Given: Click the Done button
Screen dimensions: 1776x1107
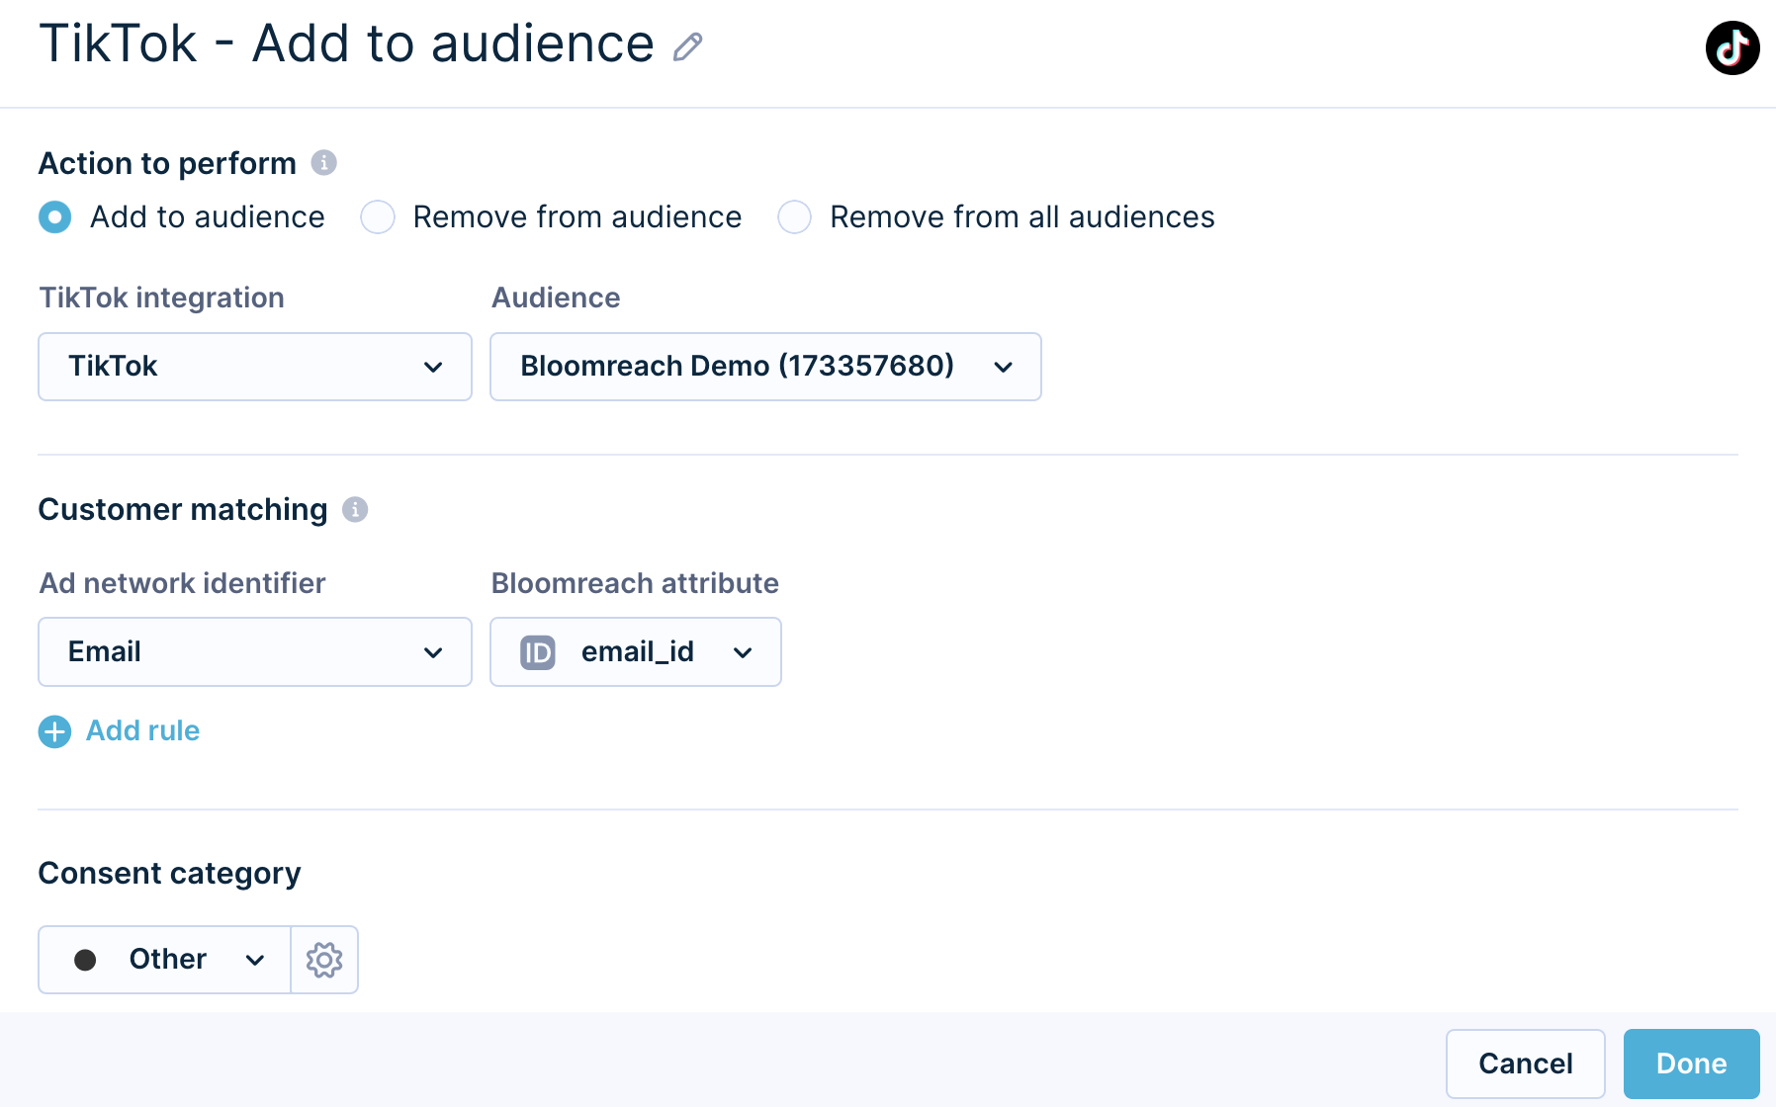Looking at the screenshot, I should 1691,1064.
